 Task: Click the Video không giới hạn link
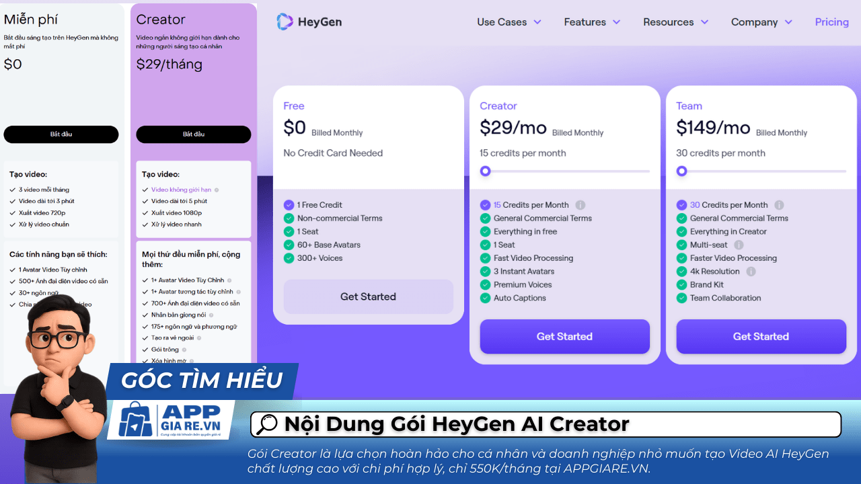tap(181, 190)
